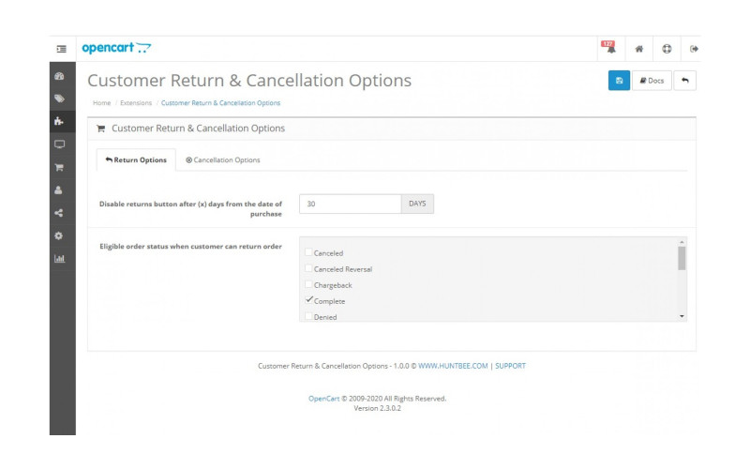750x469 pixels.
Task: Click the notifications bell icon
Action: [x=608, y=49]
